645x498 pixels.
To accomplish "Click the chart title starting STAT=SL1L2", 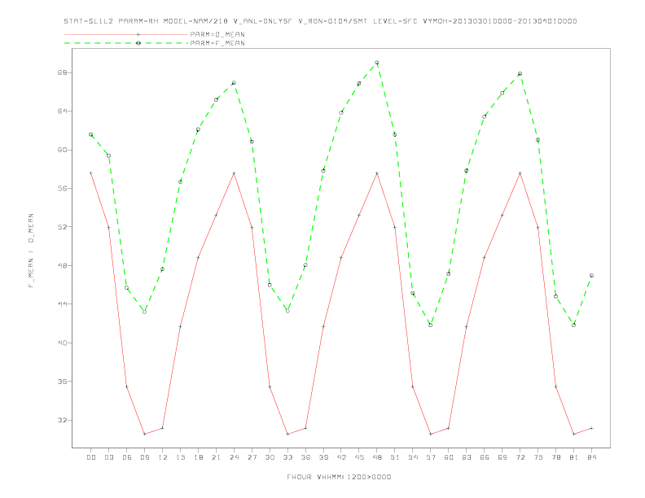I will 320,21.
